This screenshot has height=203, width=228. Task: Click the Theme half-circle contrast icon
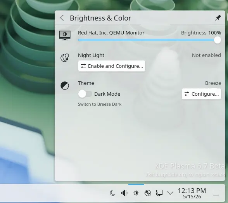click(65, 86)
